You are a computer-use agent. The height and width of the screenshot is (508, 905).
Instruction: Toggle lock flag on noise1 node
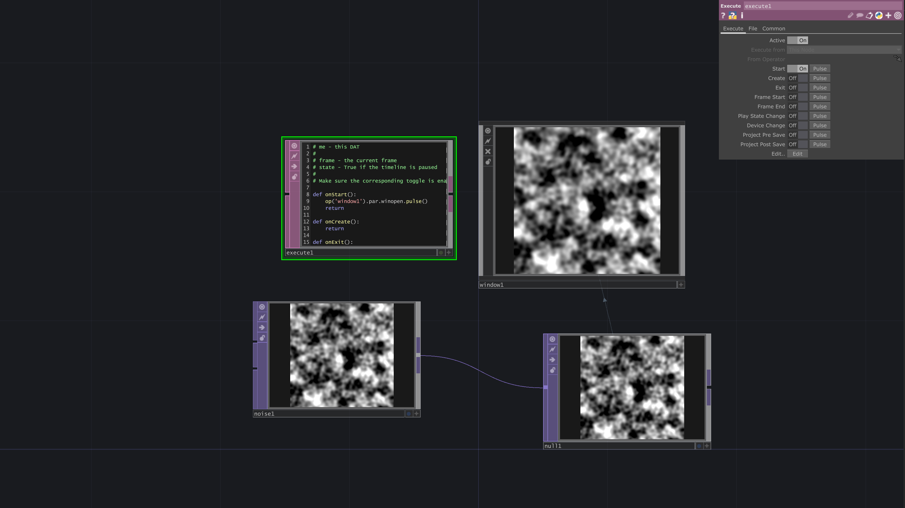(x=262, y=338)
